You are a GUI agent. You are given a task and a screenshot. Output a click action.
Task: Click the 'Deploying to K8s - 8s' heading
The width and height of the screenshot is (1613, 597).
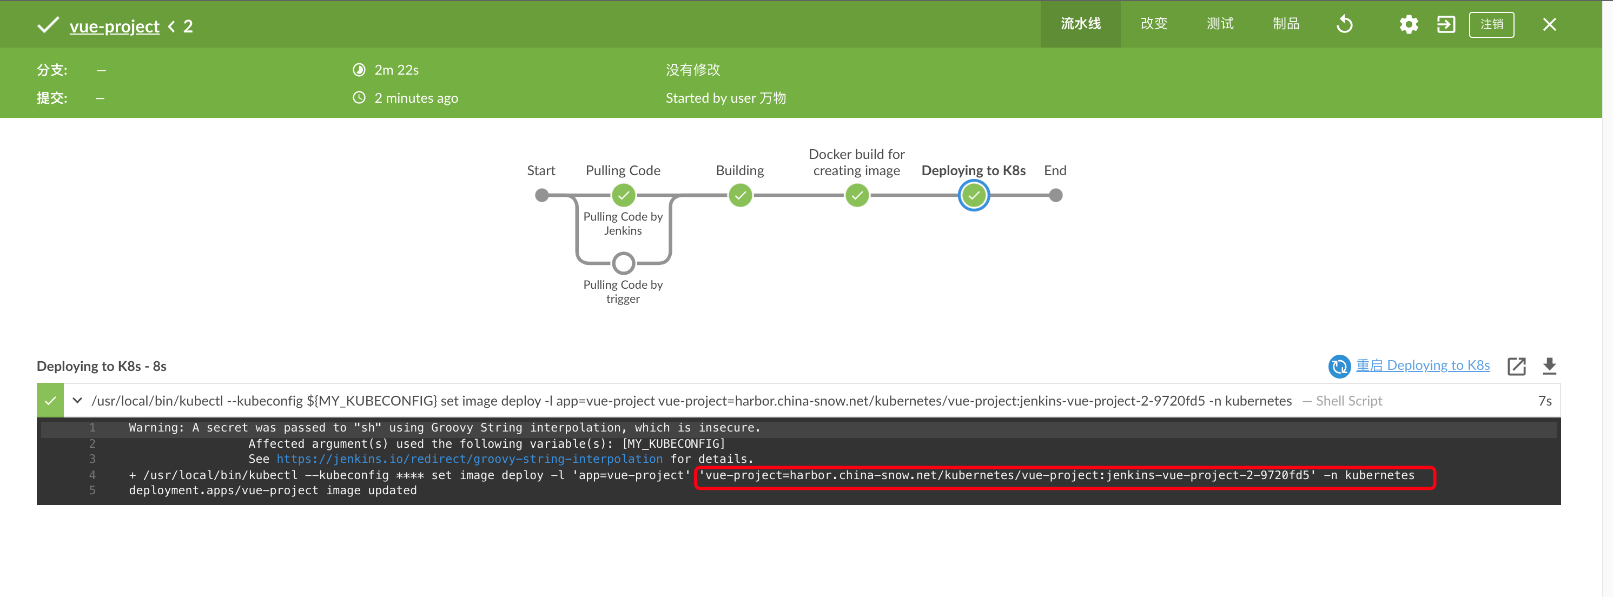tap(102, 367)
